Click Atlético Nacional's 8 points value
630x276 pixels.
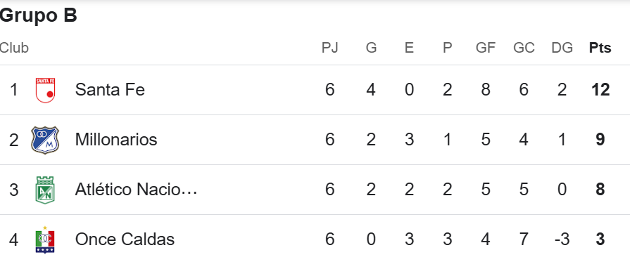600,189
